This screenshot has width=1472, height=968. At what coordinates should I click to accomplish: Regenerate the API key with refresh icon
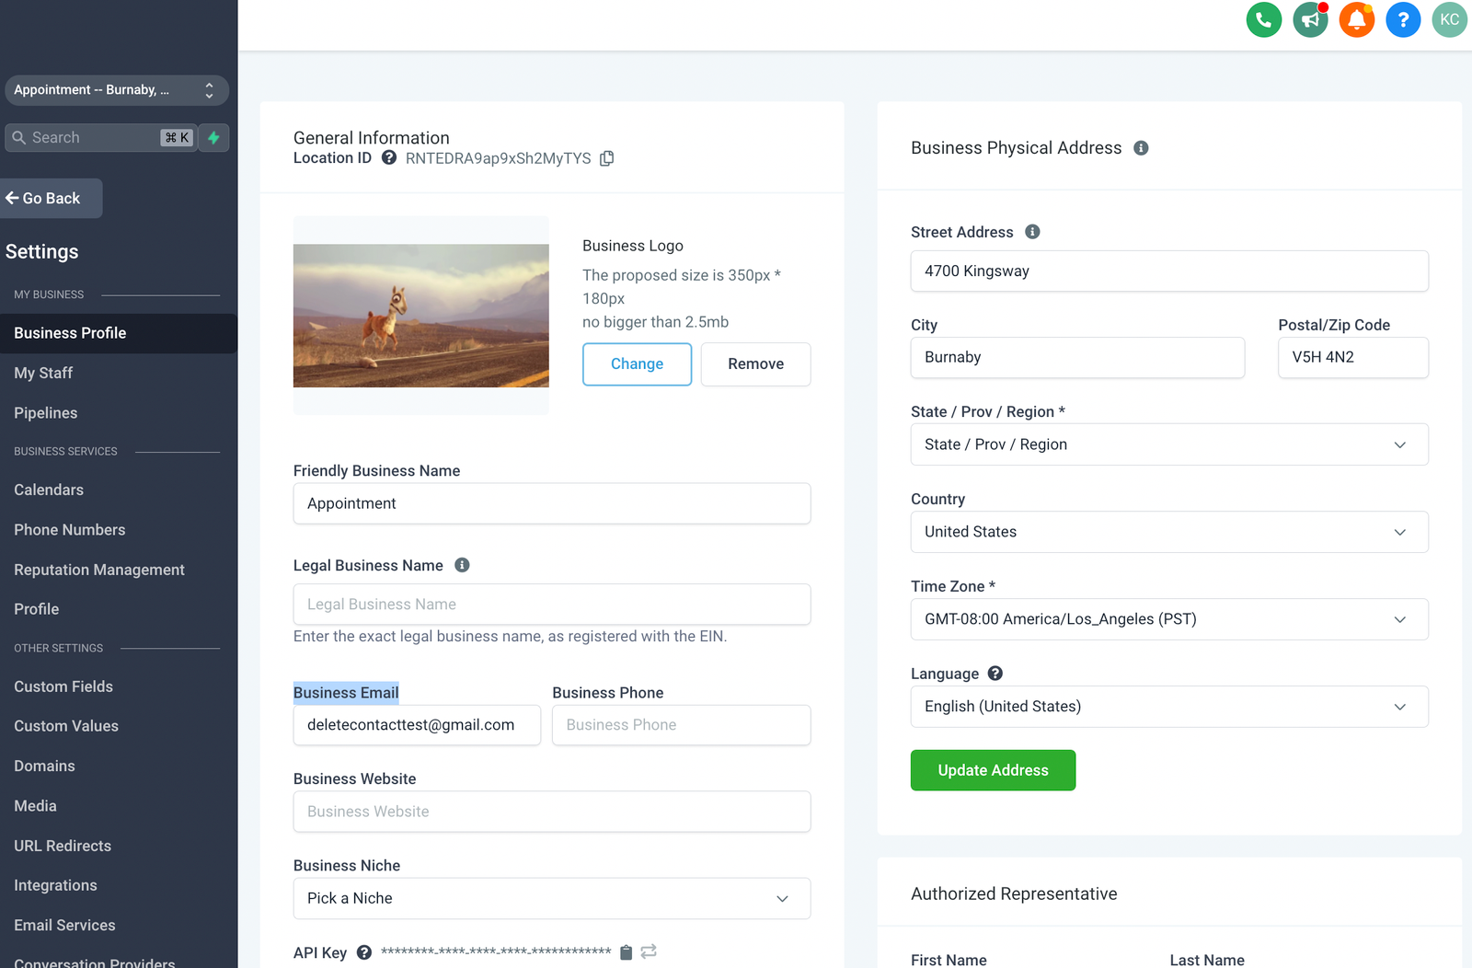649,952
